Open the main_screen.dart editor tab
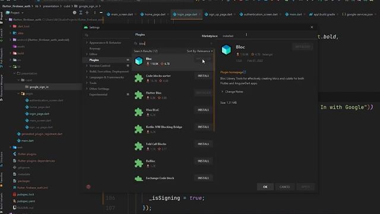This screenshot has height=214, width=380. point(121,14)
